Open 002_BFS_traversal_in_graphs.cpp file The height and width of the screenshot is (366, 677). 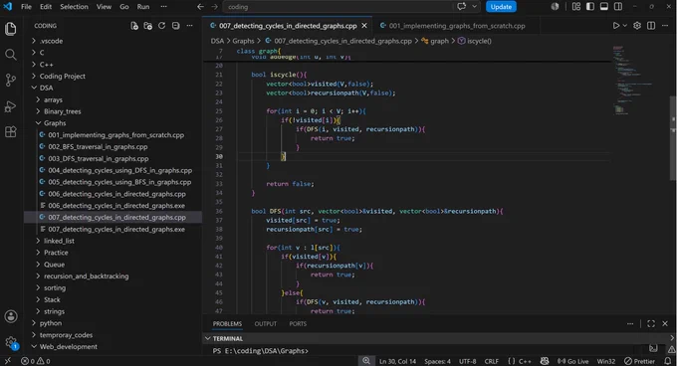[98, 146]
